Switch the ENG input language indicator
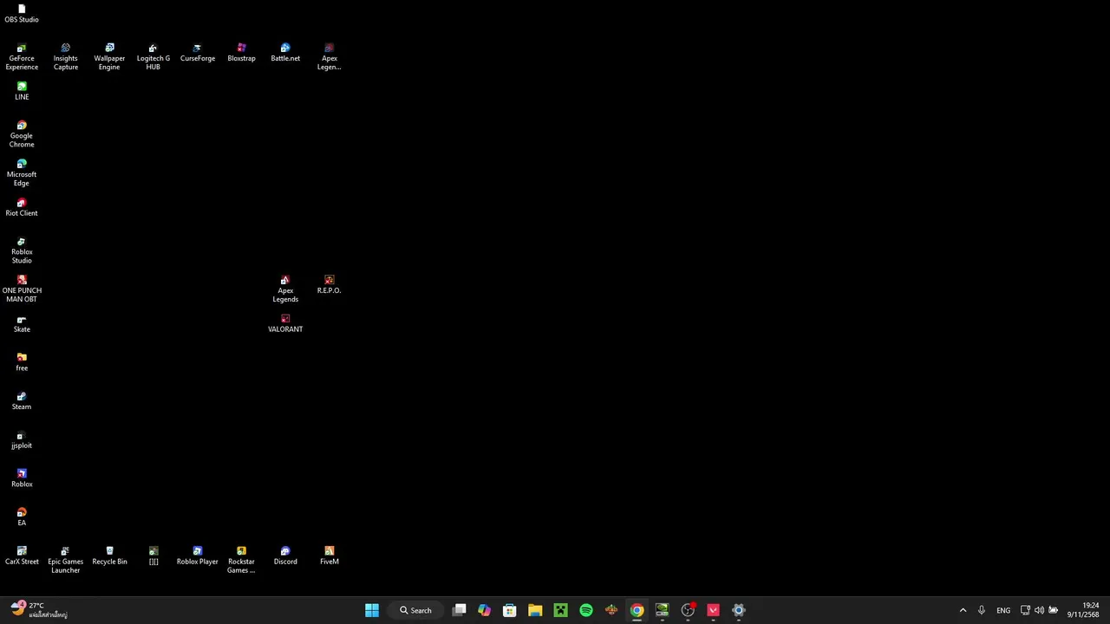Viewport: 1110px width, 624px height. (x=1003, y=610)
